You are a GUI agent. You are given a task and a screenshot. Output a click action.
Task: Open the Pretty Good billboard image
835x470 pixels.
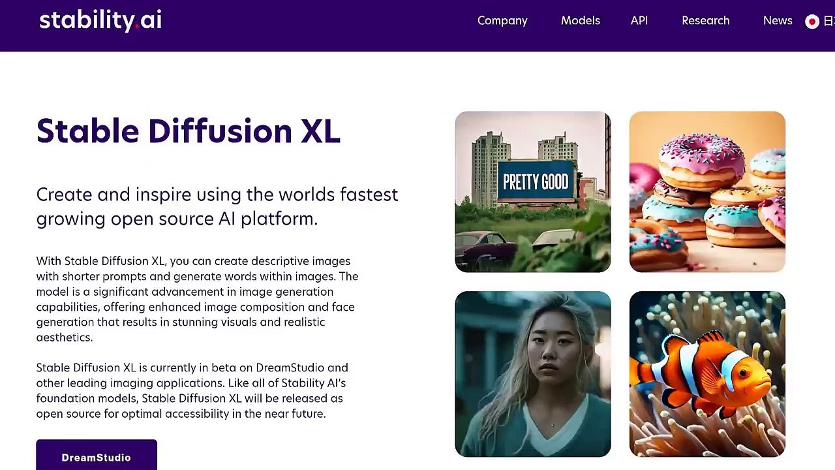(x=533, y=192)
